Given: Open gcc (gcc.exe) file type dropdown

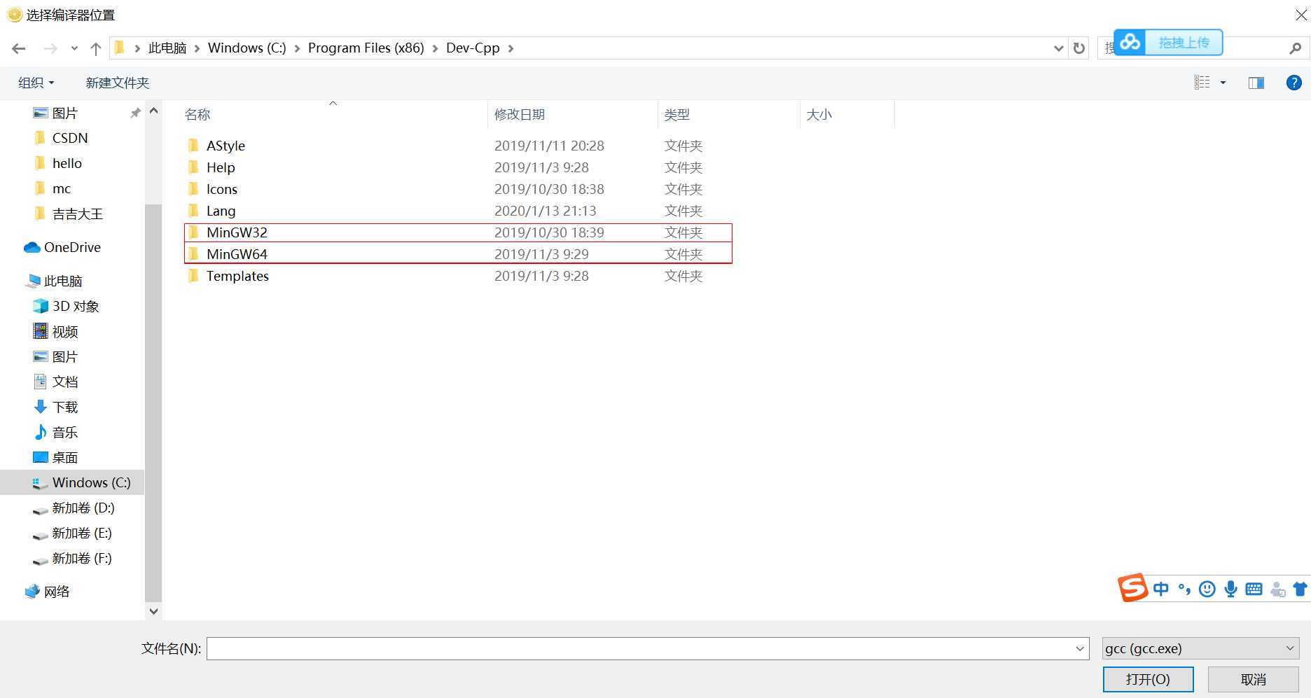Looking at the screenshot, I should click(x=1200, y=648).
